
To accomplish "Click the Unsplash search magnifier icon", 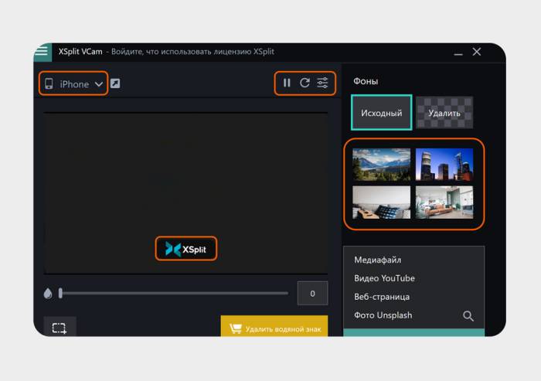I will click(468, 315).
